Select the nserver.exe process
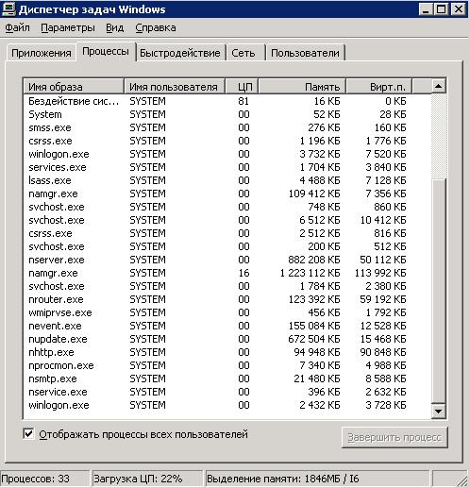Image resolution: width=470 pixels, height=488 pixels. click(227, 260)
